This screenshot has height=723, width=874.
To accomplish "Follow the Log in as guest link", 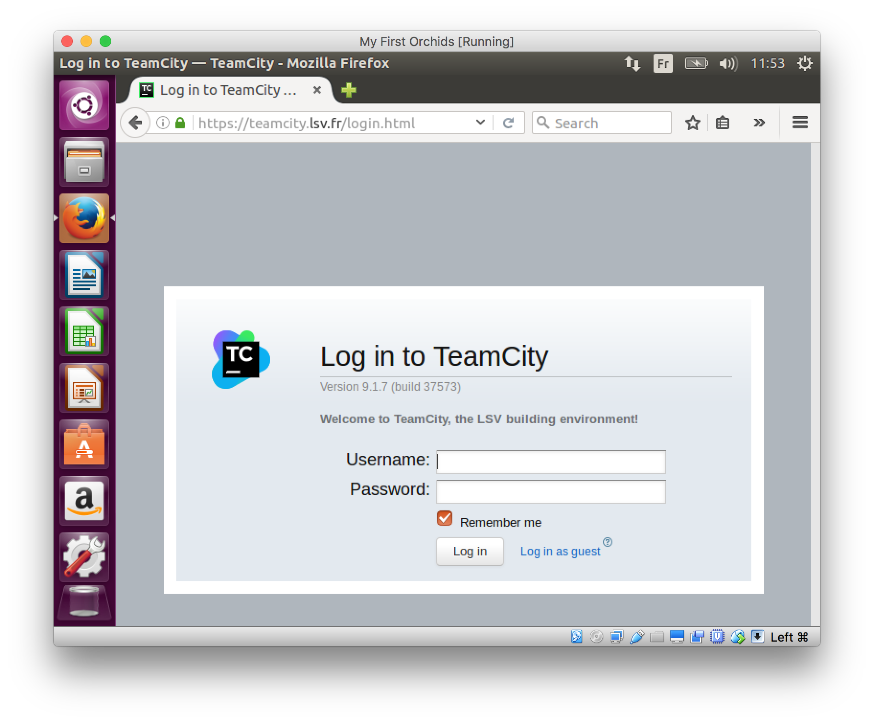I will click(x=560, y=552).
